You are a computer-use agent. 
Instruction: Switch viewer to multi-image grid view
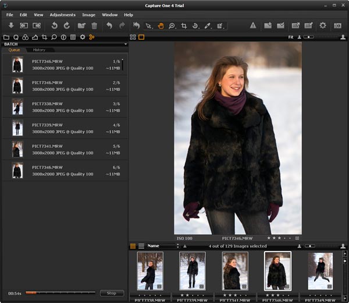(x=133, y=37)
